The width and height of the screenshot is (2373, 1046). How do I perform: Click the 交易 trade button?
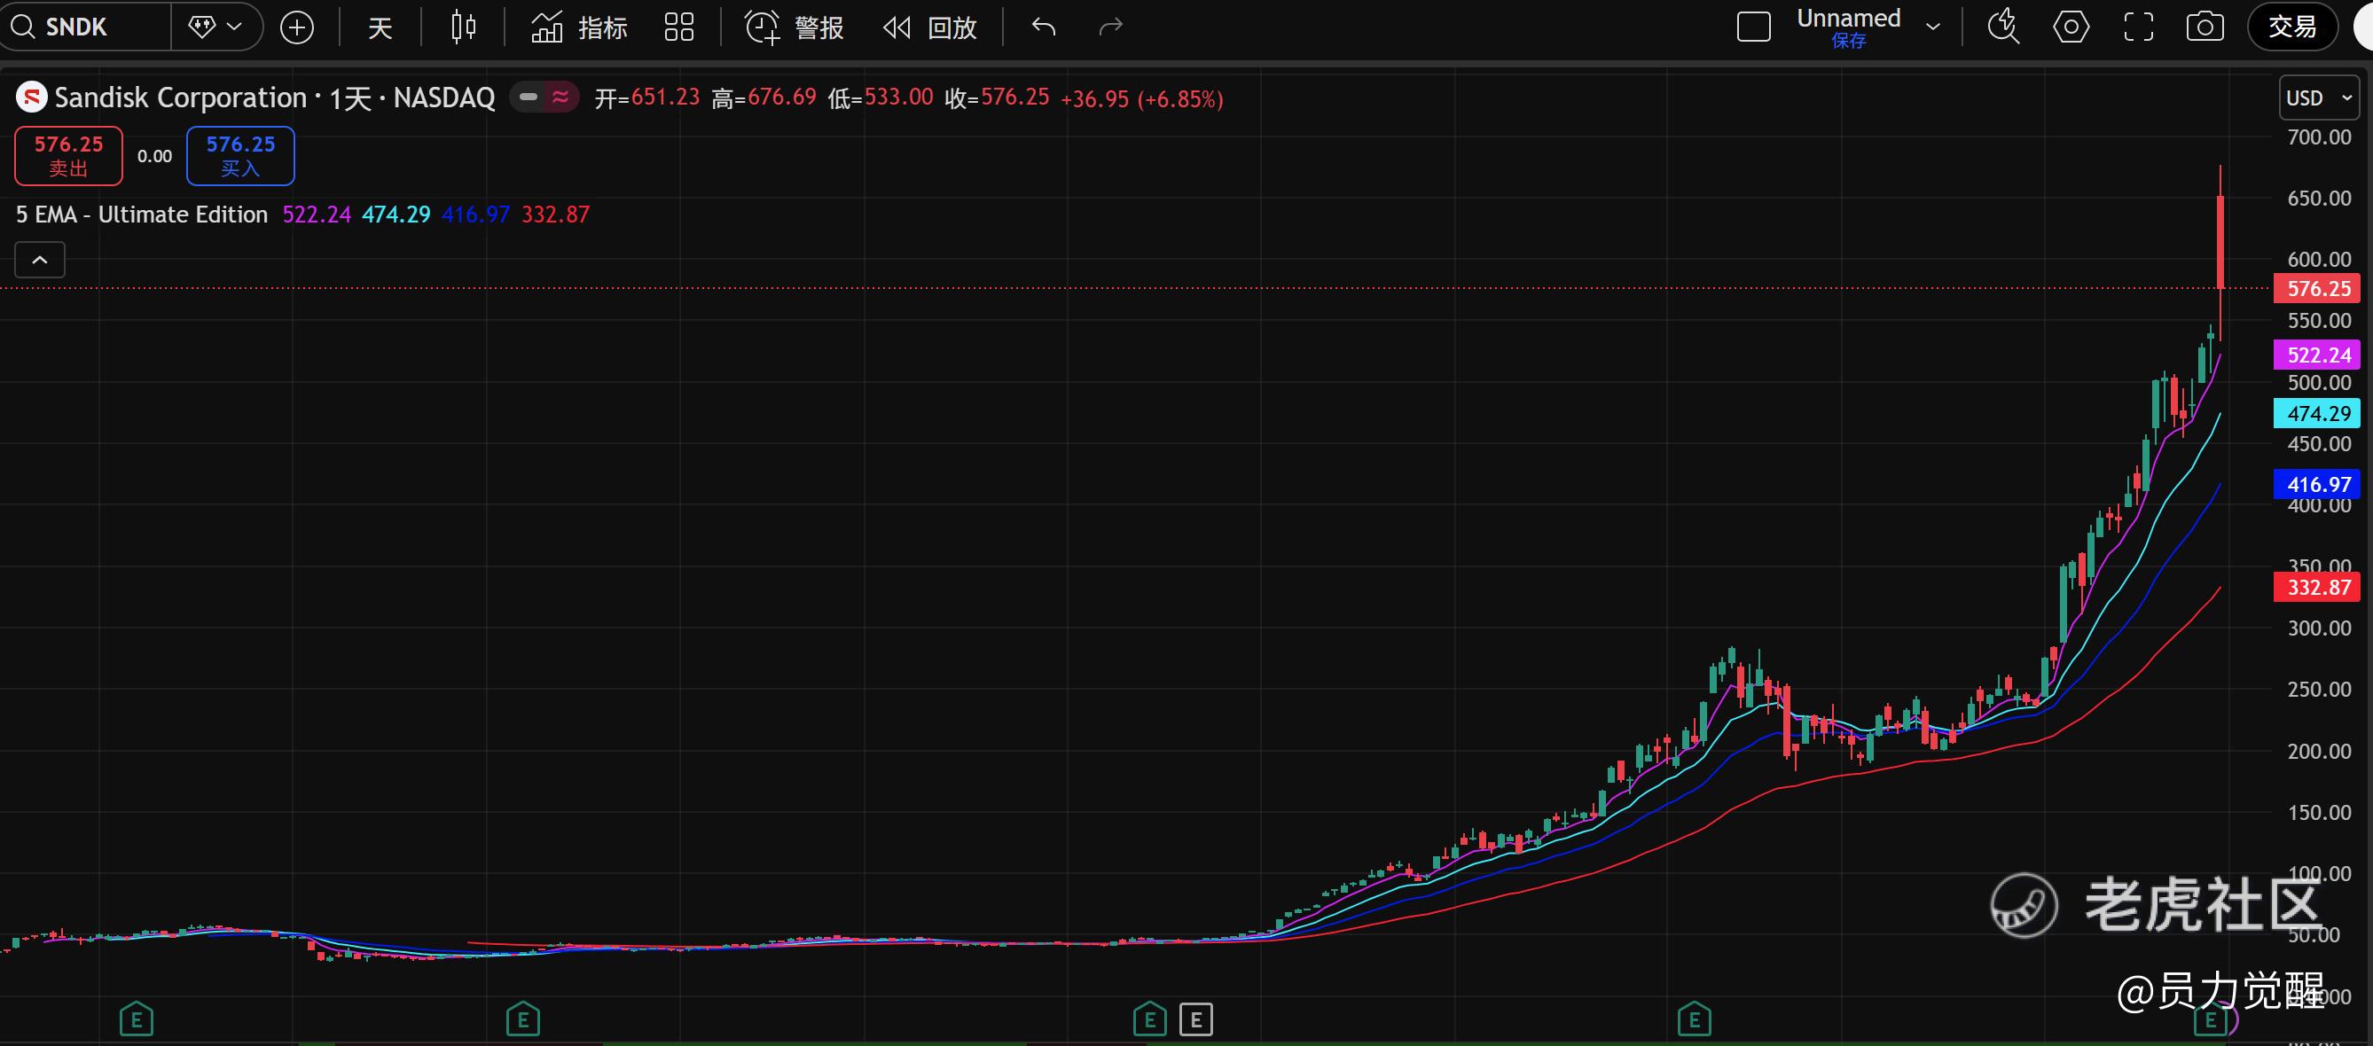click(2292, 27)
